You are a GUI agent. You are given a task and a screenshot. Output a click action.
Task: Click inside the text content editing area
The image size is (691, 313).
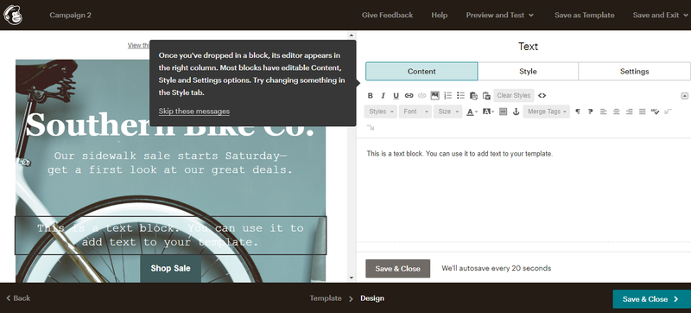[523, 189]
